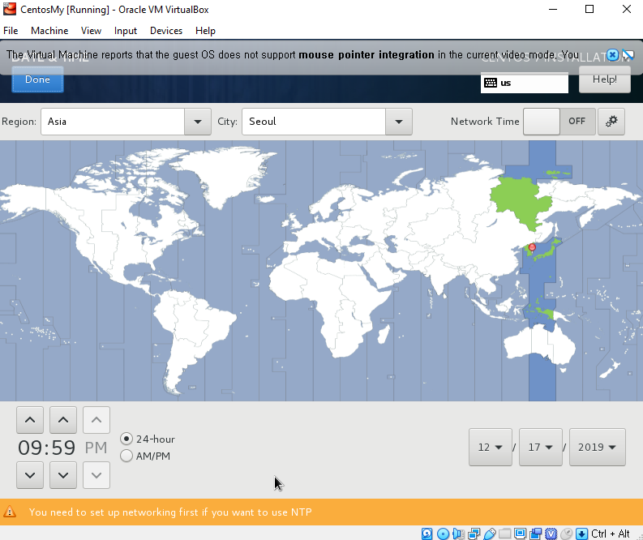Open the Region dropdown arrow
Viewport: 643px width, 540px height.
[198, 122]
